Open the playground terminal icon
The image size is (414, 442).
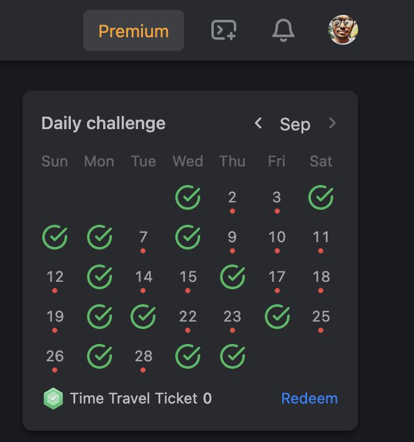pos(224,30)
